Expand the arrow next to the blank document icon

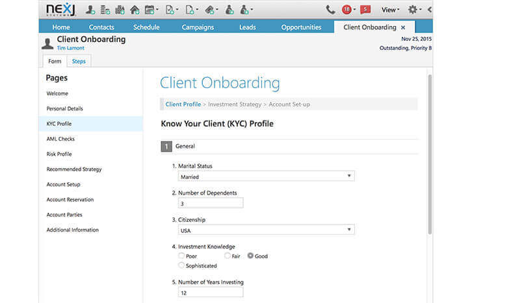click(197, 9)
